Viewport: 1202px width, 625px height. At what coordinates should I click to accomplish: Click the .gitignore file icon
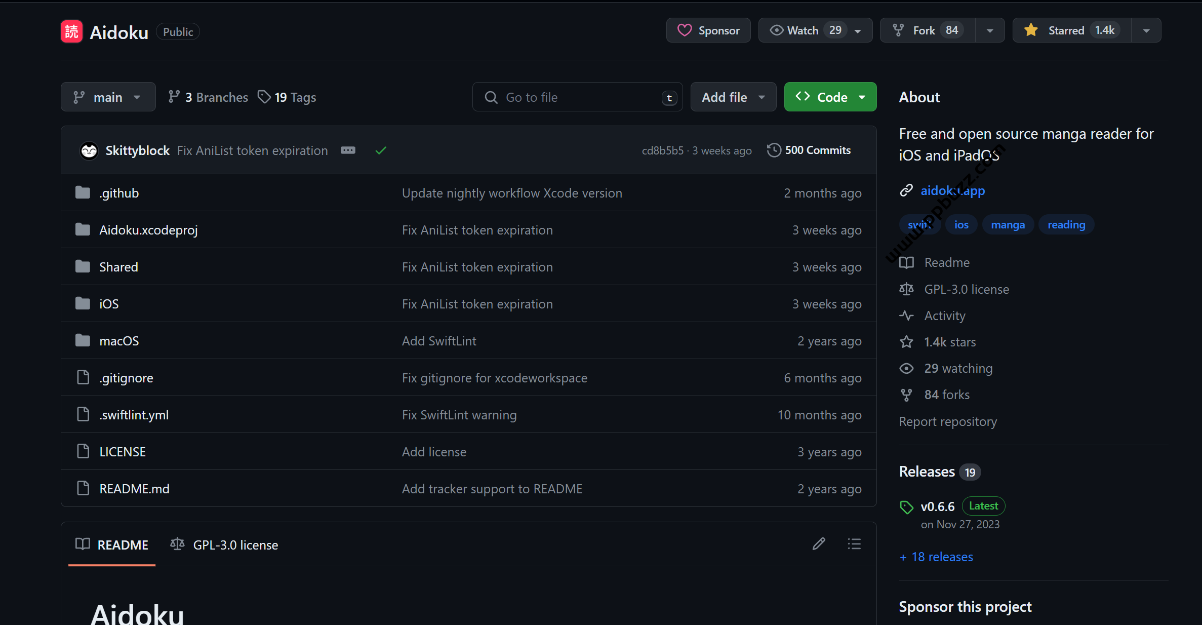click(x=83, y=377)
